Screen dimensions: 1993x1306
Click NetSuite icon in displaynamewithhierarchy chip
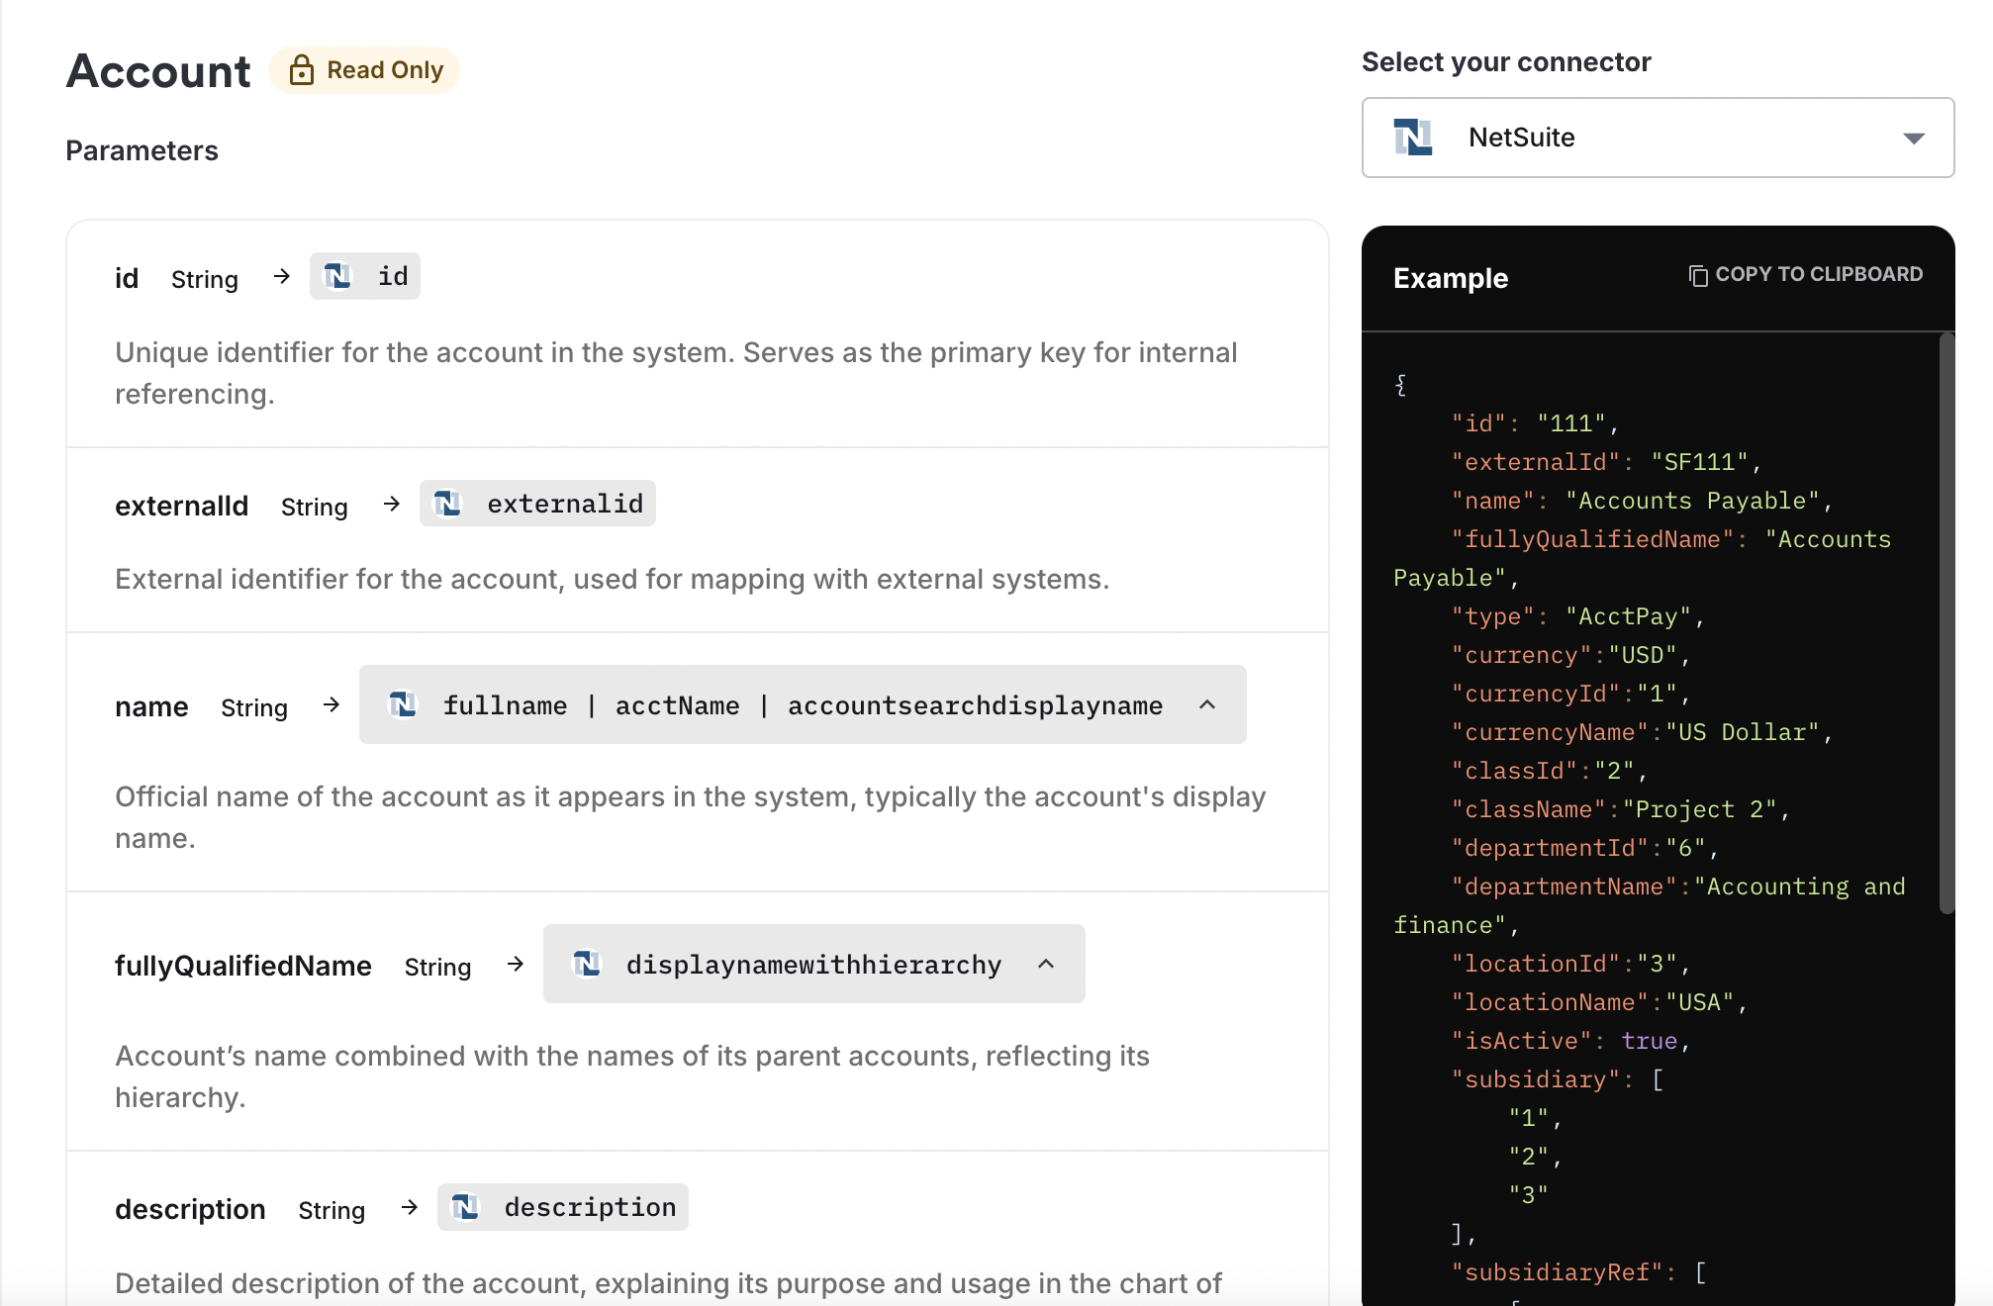pyautogui.click(x=587, y=964)
